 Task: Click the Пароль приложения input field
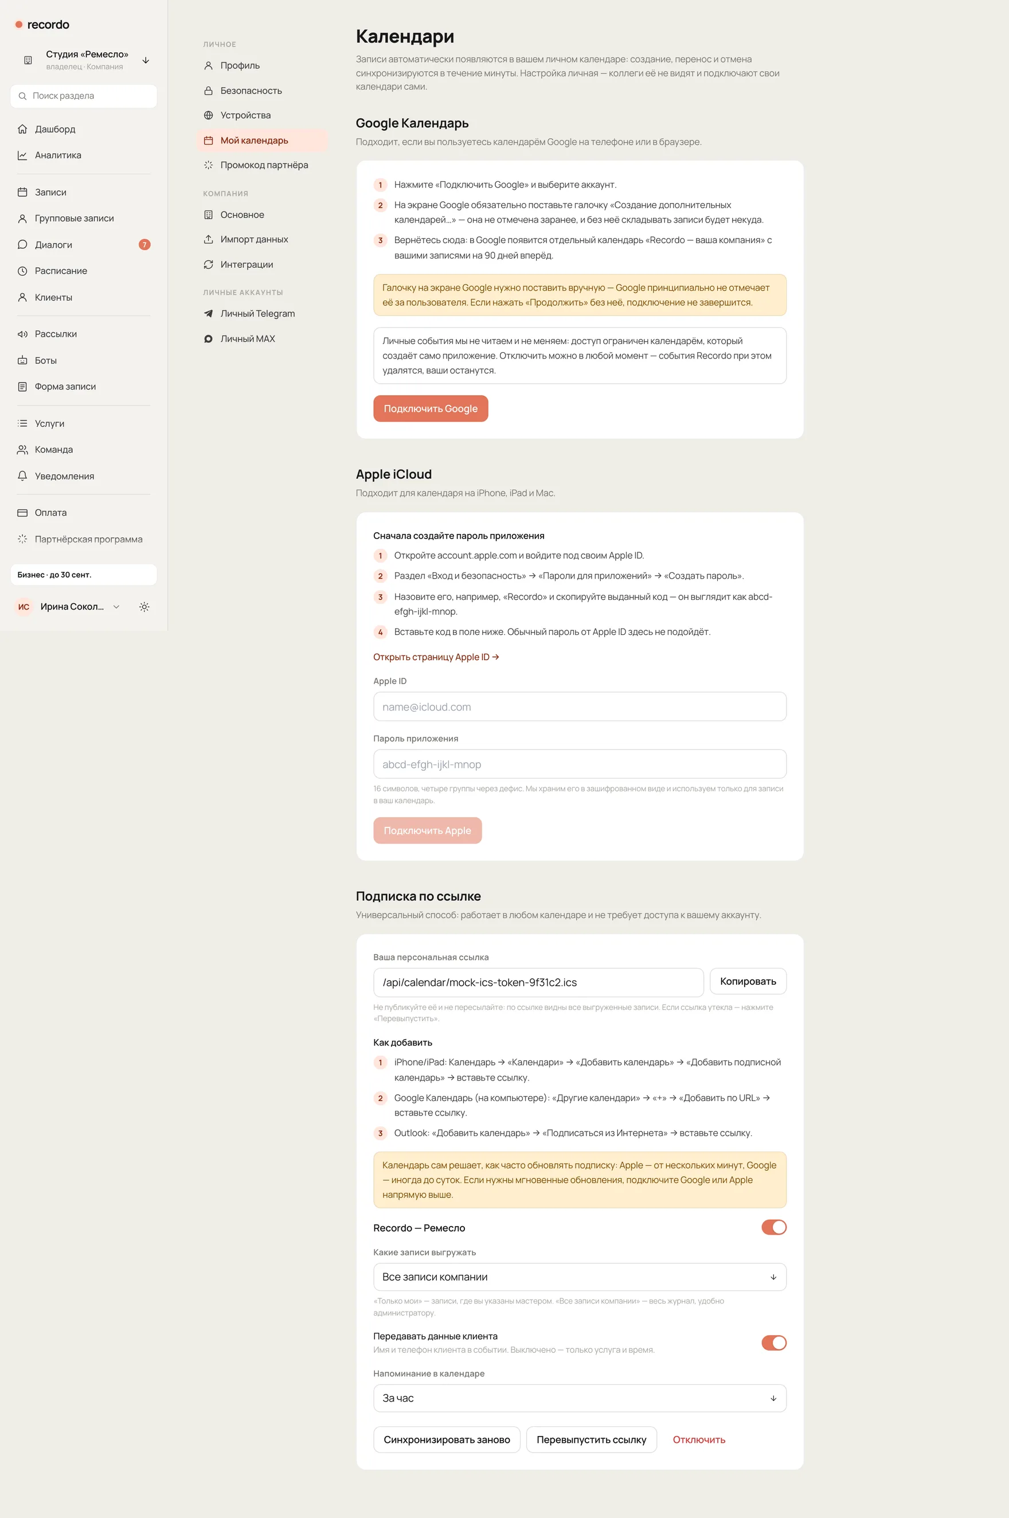click(x=580, y=764)
